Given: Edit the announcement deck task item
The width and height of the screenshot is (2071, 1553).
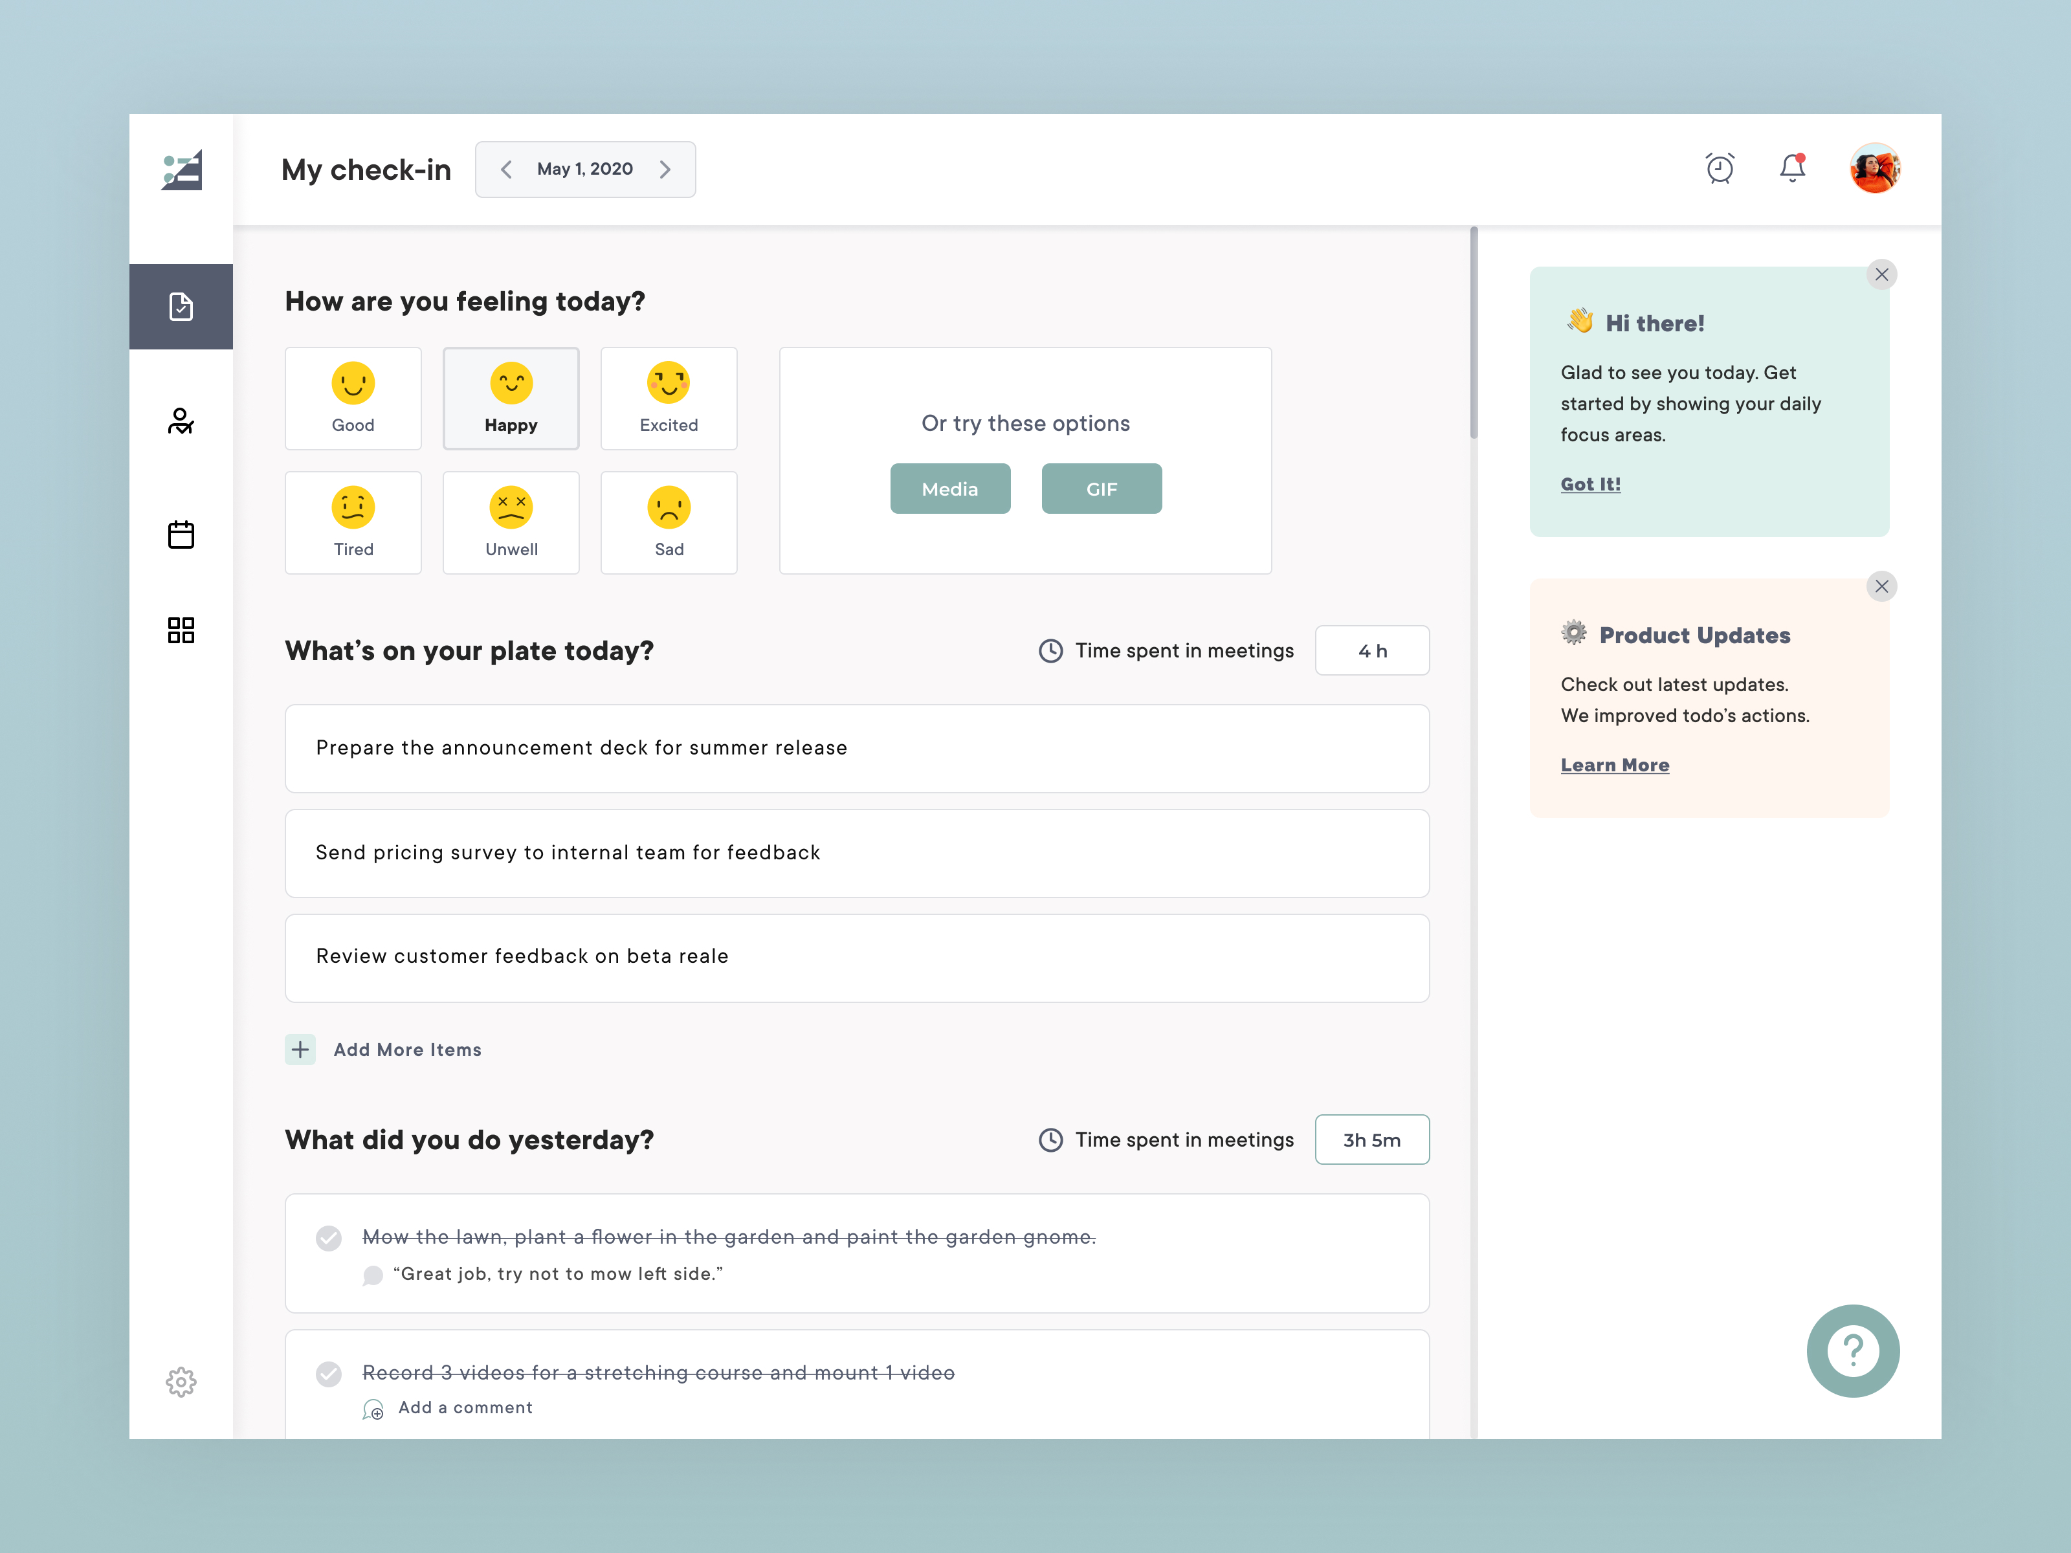Looking at the screenshot, I should pyautogui.click(x=857, y=749).
